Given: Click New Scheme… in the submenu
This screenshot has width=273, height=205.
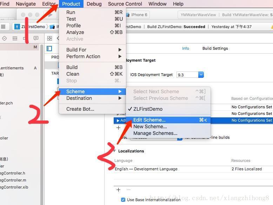Looking at the screenshot, I should (168, 127).
